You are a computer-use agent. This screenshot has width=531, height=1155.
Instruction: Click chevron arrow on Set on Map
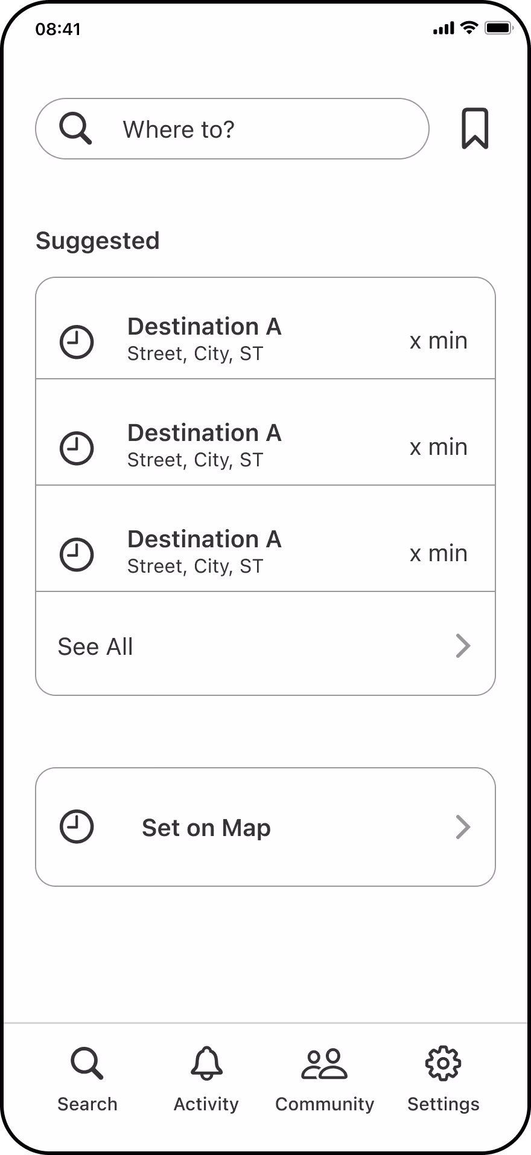463,827
